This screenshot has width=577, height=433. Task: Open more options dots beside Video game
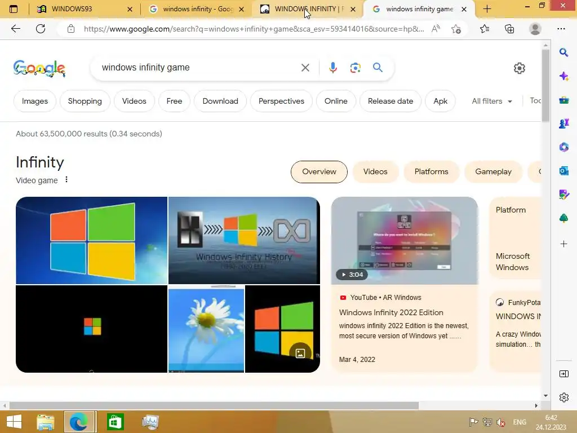[x=66, y=180]
